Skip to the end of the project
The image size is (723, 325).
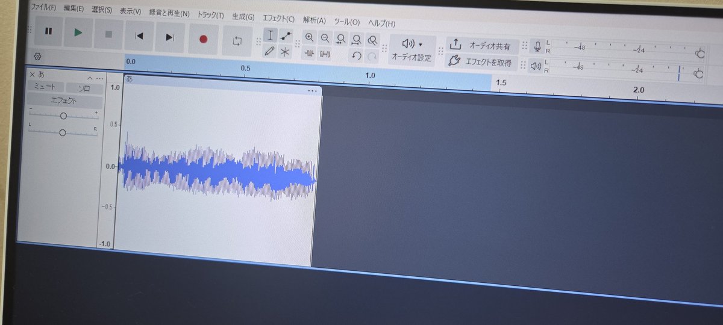click(x=170, y=37)
